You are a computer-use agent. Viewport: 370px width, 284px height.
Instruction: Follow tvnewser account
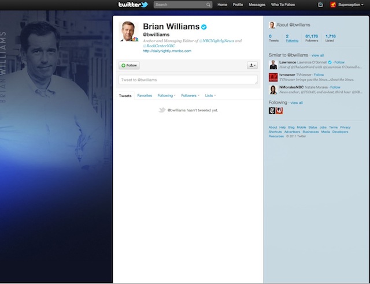point(319,75)
